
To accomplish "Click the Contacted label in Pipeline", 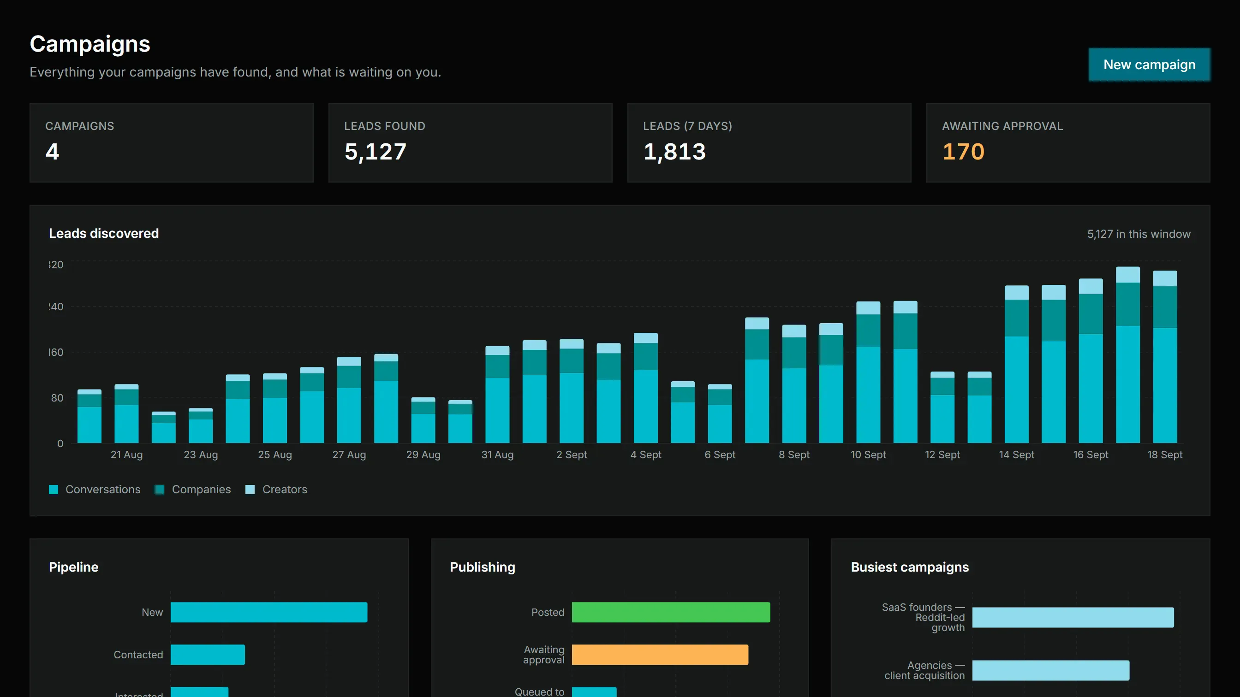I will [x=138, y=655].
